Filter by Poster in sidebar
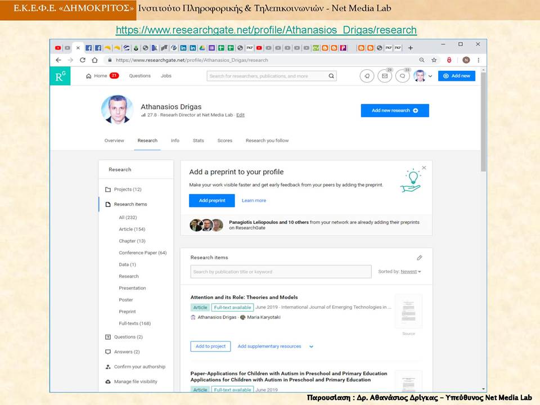This screenshot has width=540, height=405. point(125,300)
